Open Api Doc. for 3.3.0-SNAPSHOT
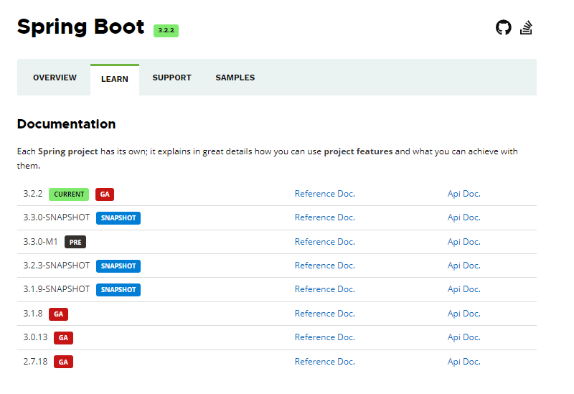Viewport: 574px width, 394px height. [x=464, y=217]
